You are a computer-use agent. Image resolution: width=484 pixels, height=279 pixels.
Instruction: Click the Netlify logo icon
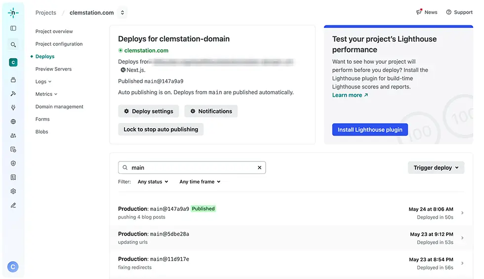pos(13,13)
